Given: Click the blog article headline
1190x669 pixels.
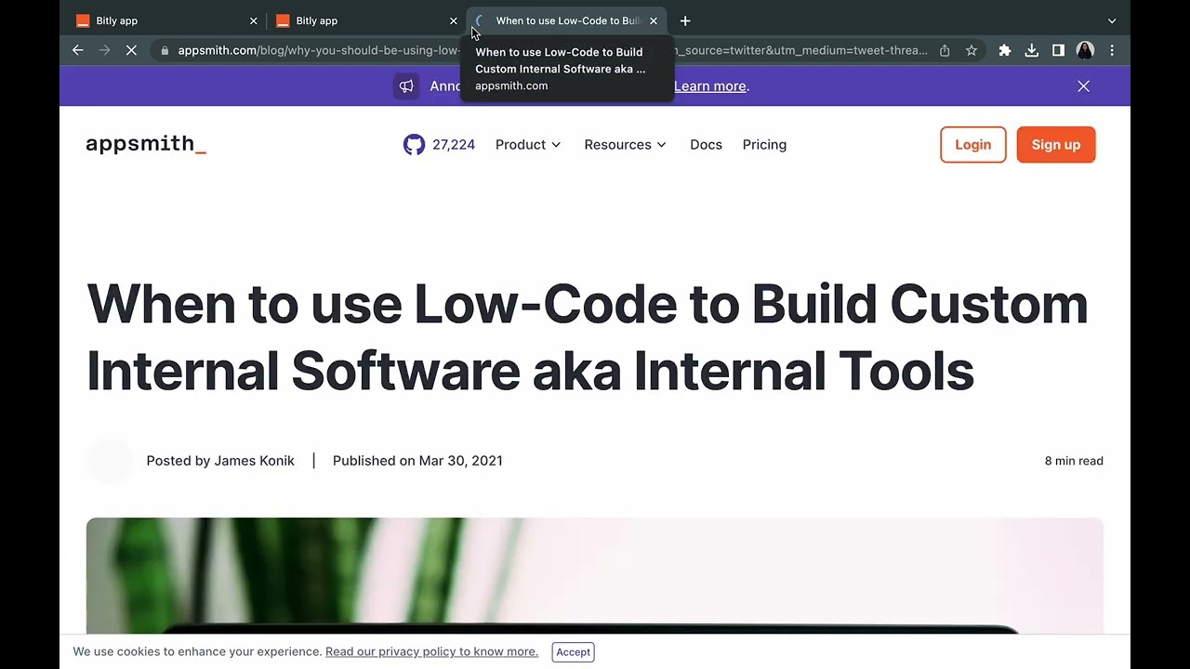Looking at the screenshot, I should pos(587,336).
